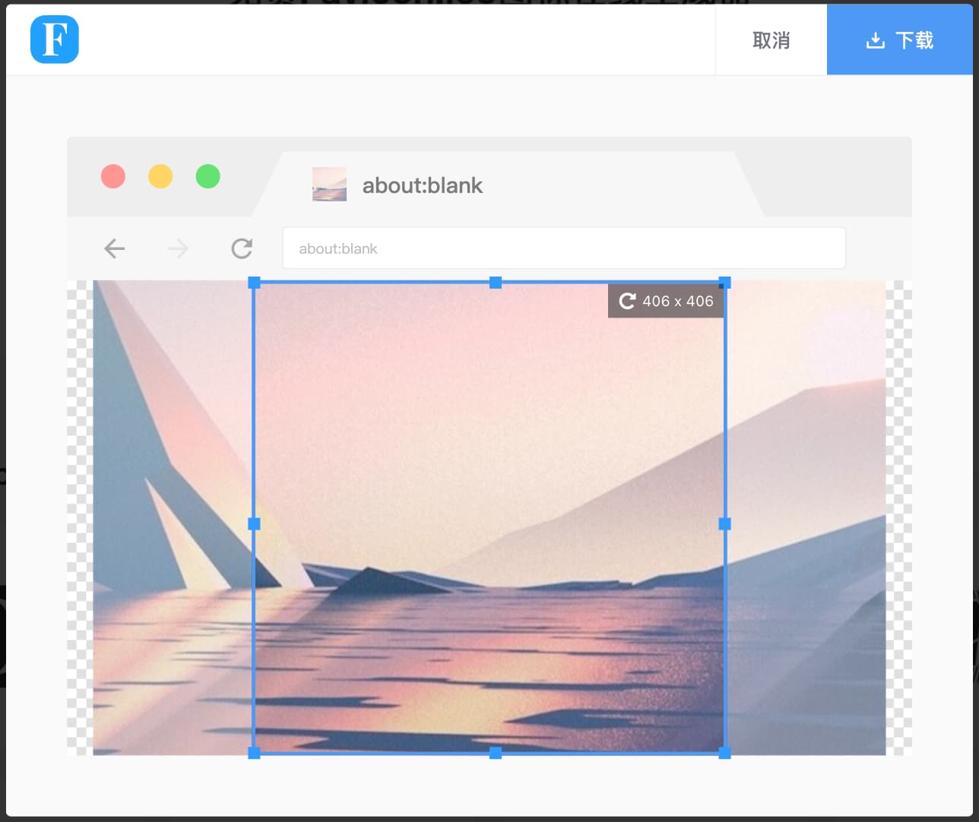Click the top-left crop handle
Image resolution: width=979 pixels, height=822 pixels.
coord(255,283)
